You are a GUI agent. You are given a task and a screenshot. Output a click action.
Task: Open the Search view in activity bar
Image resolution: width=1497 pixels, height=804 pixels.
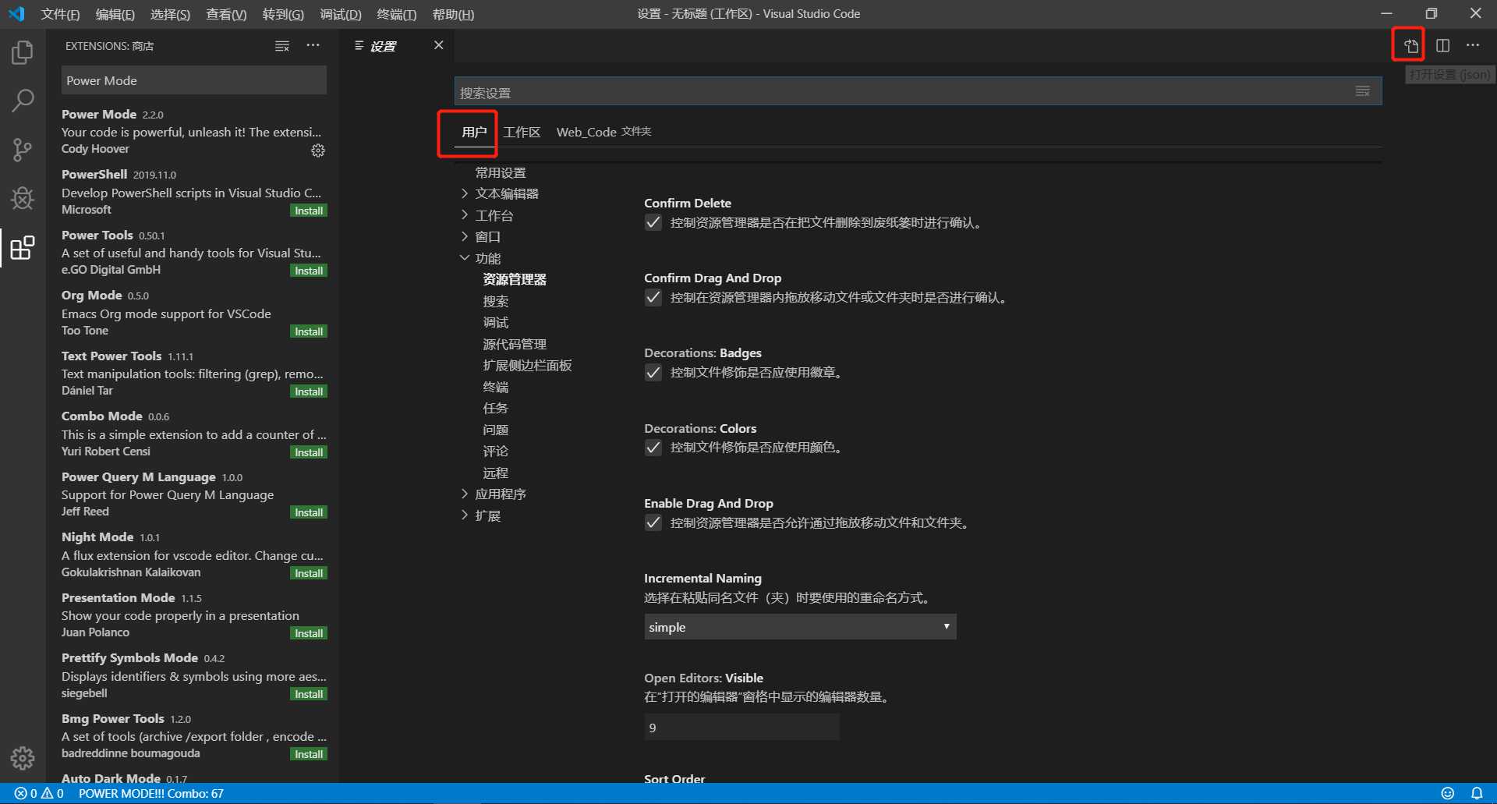click(23, 101)
